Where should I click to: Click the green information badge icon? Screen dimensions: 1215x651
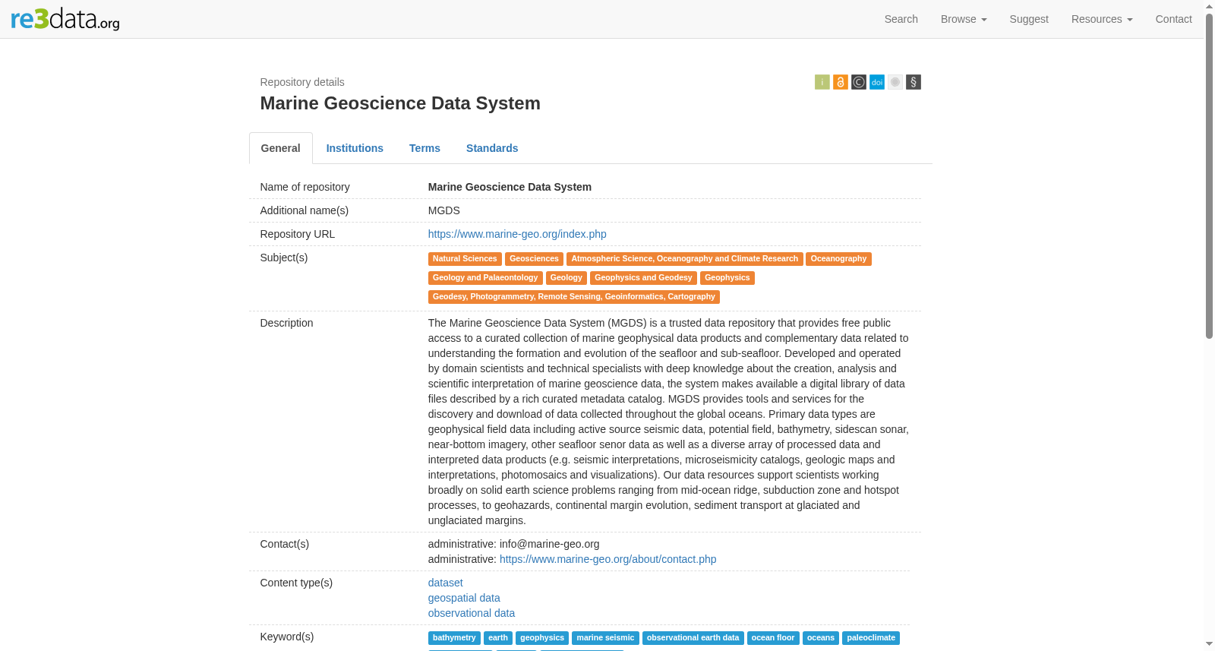pyautogui.click(x=822, y=82)
